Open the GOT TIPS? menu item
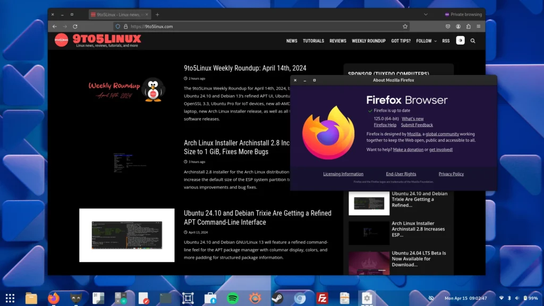This screenshot has height=306, width=544. (x=401, y=41)
